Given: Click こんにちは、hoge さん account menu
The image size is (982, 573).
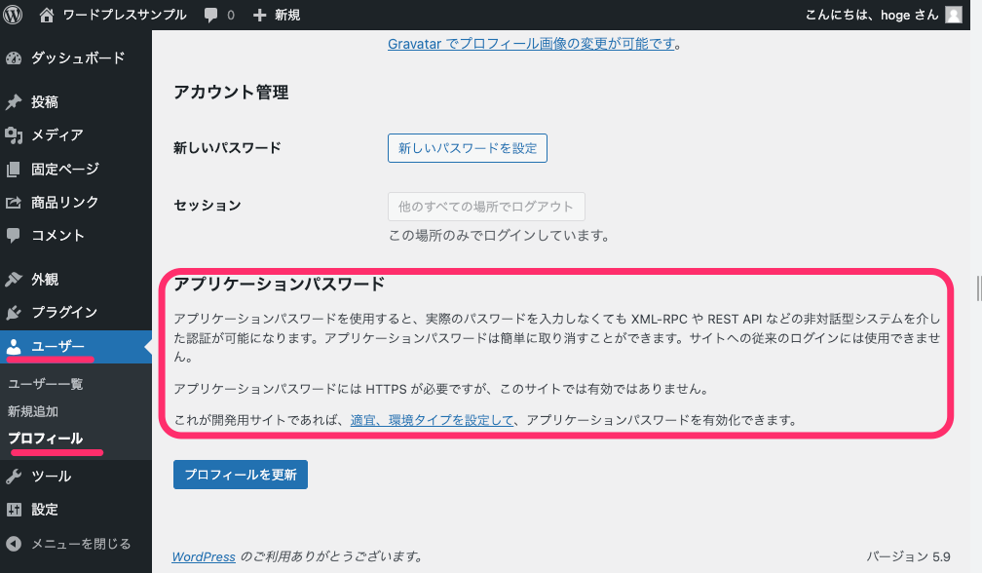Looking at the screenshot, I should pos(871,15).
